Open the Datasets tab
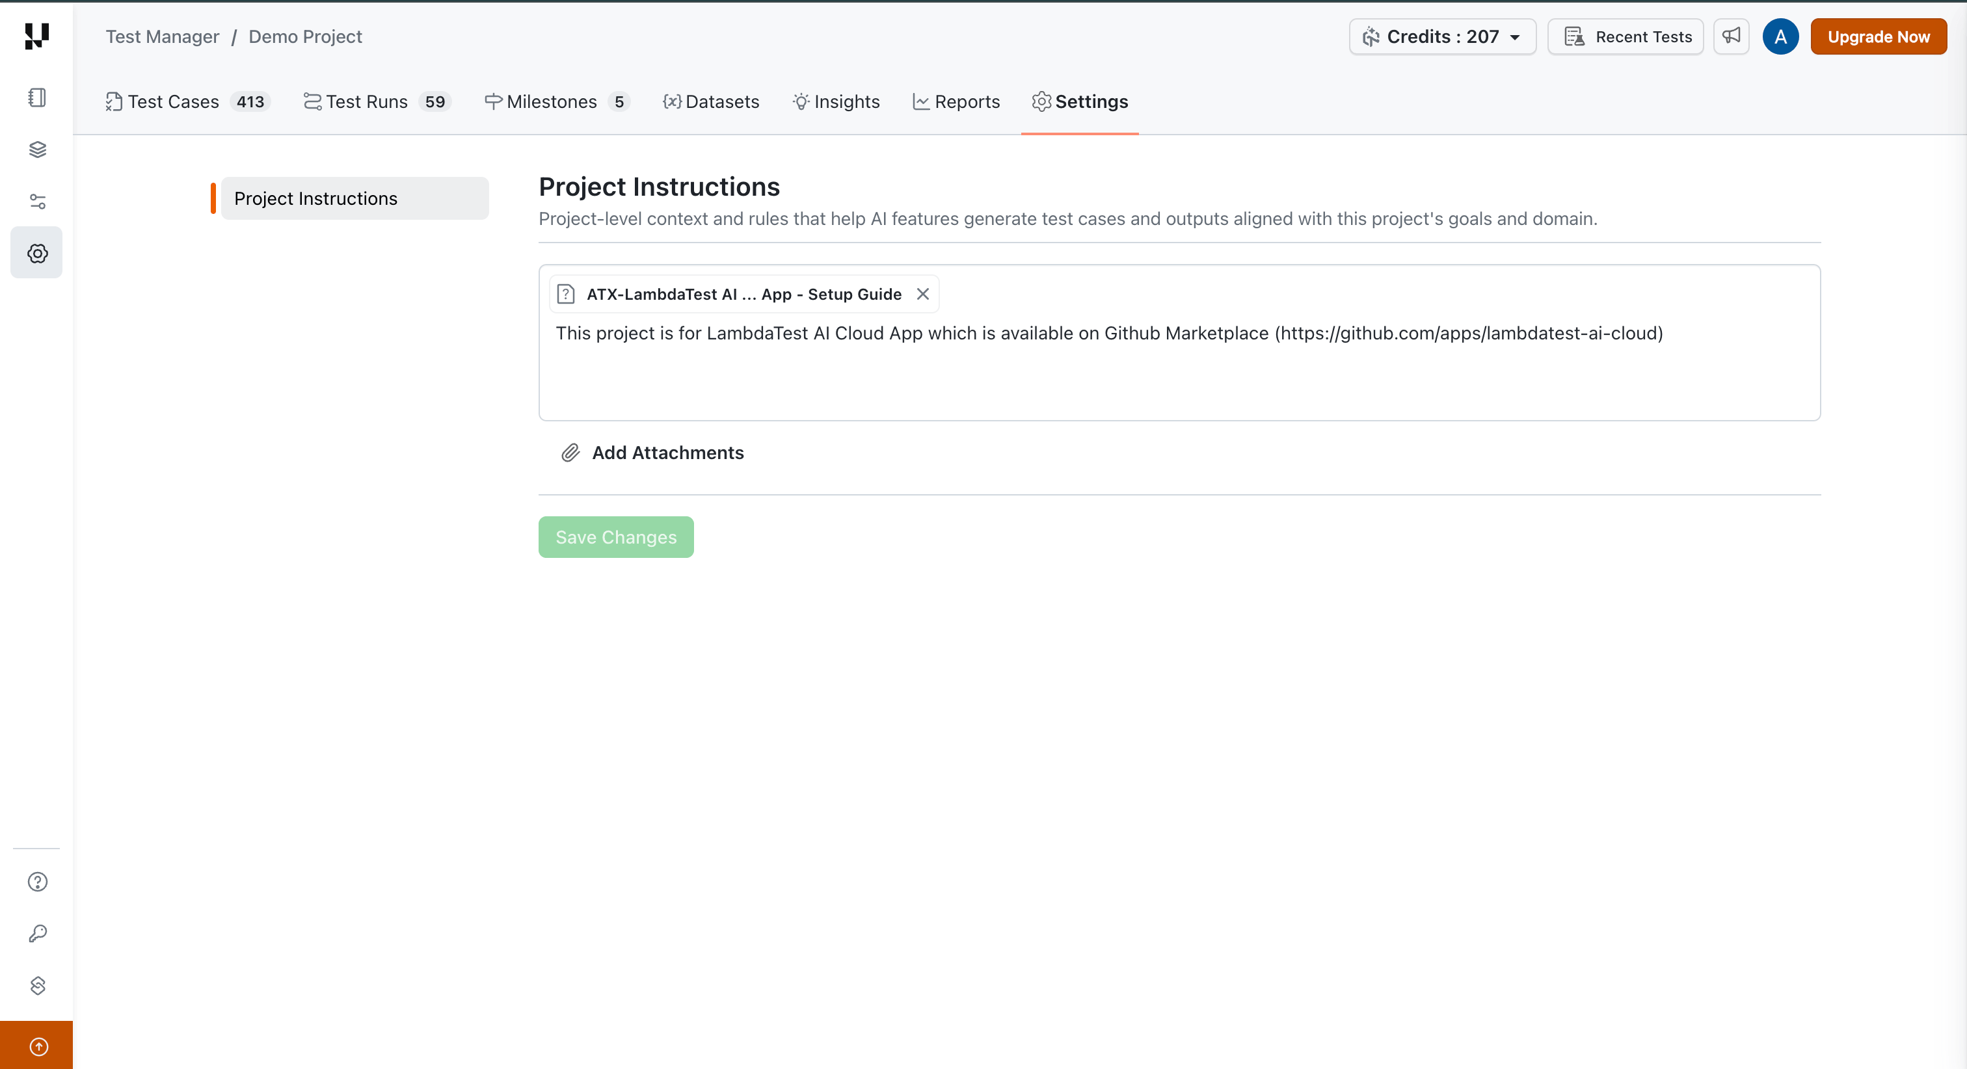The height and width of the screenshot is (1069, 1967). (x=711, y=101)
